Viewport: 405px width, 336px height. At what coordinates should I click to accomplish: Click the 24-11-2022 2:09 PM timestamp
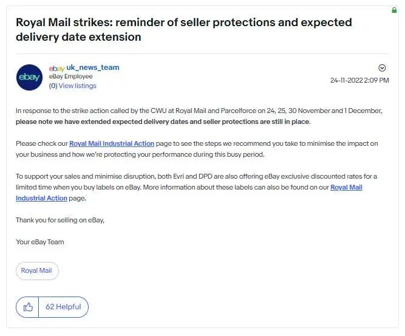pyautogui.click(x=359, y=80)
